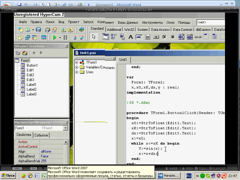Image resolution: width=240 pixels, height=180 pixels.
Task: Click the New Form icon
Action: [x=44, y=37]
